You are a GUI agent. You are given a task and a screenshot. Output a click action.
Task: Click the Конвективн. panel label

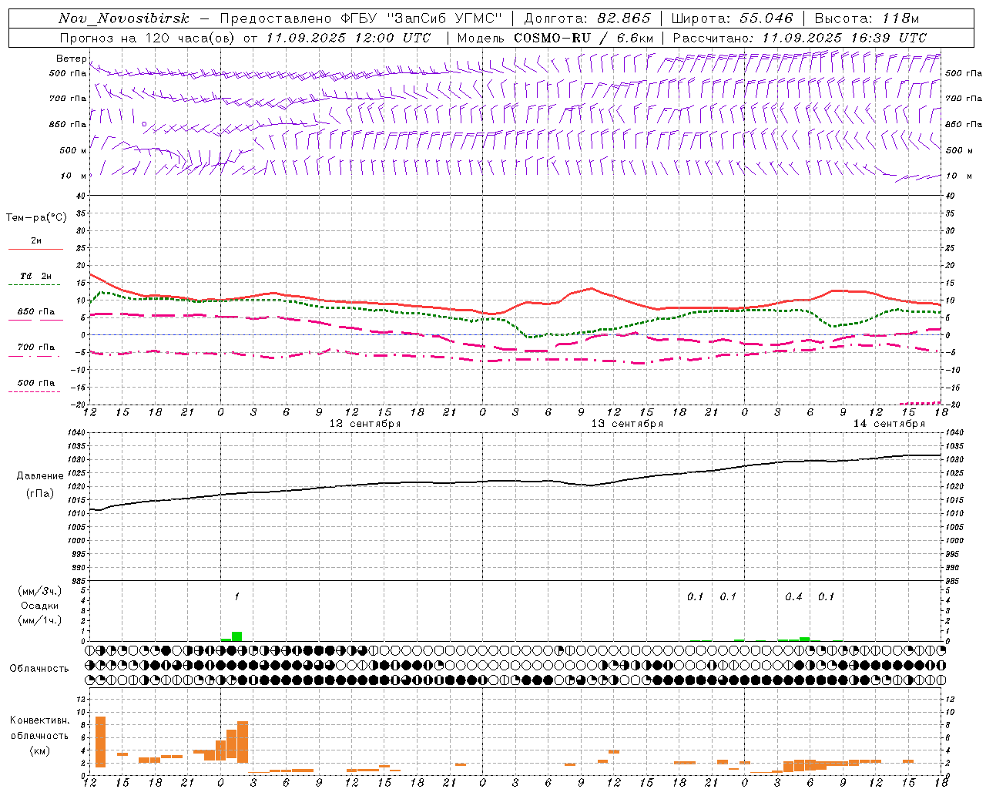point(39,720)
